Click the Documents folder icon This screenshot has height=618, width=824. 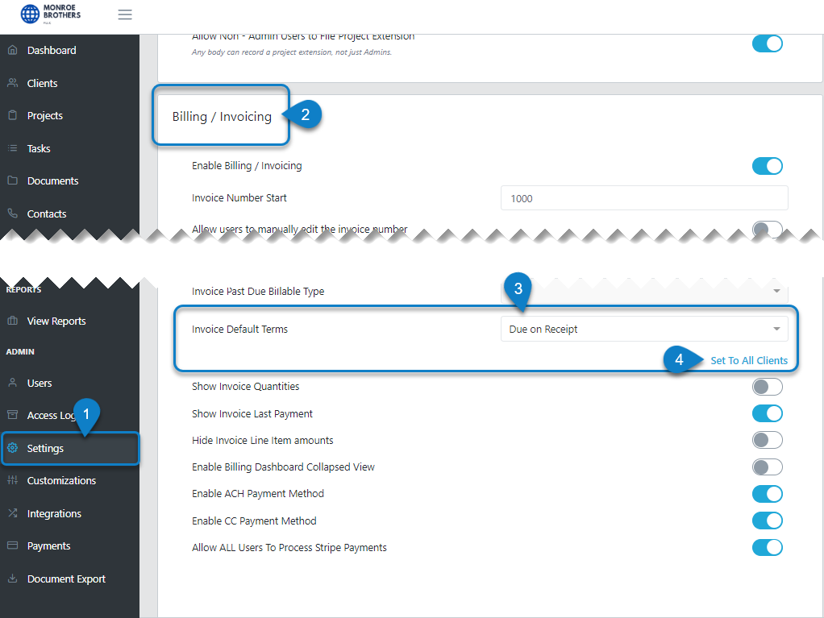13,180
